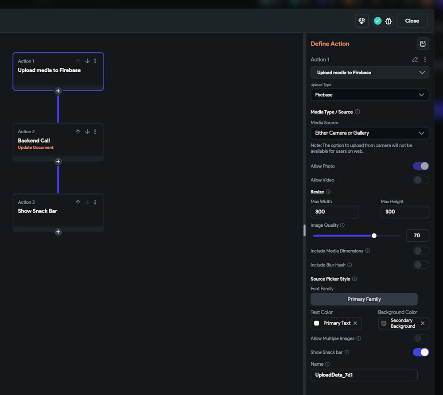Rename Action 1 with the pencil icon
This screenshot has width=443, height=395.
(415, 59)
